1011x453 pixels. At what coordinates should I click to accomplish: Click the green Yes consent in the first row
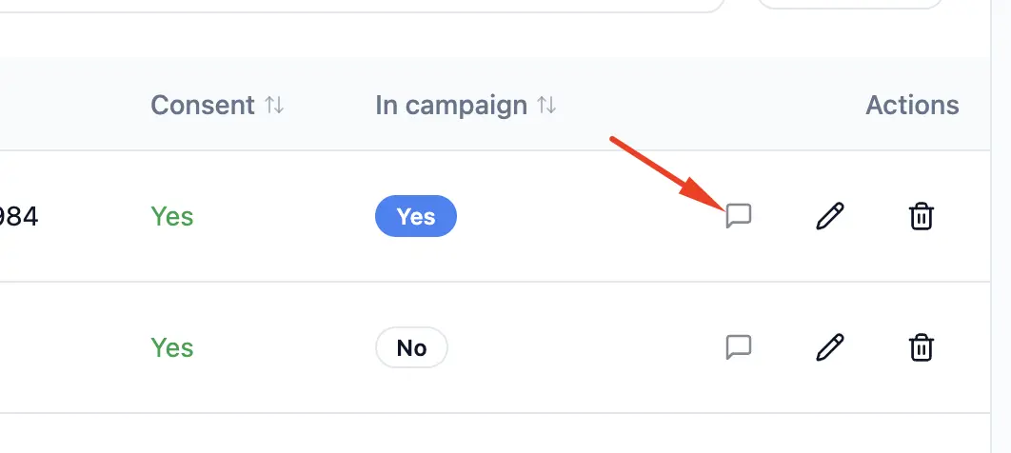point(172,216)
